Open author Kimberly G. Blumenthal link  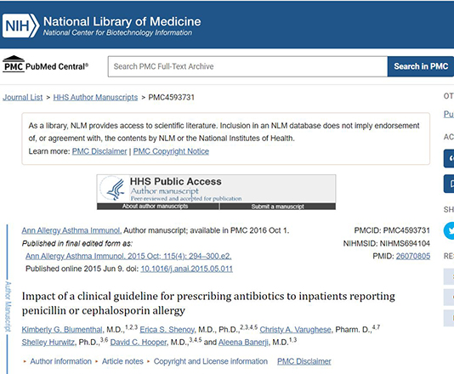62,330
